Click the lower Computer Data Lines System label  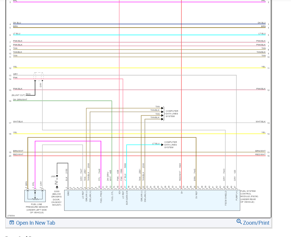tap(170, 145)
